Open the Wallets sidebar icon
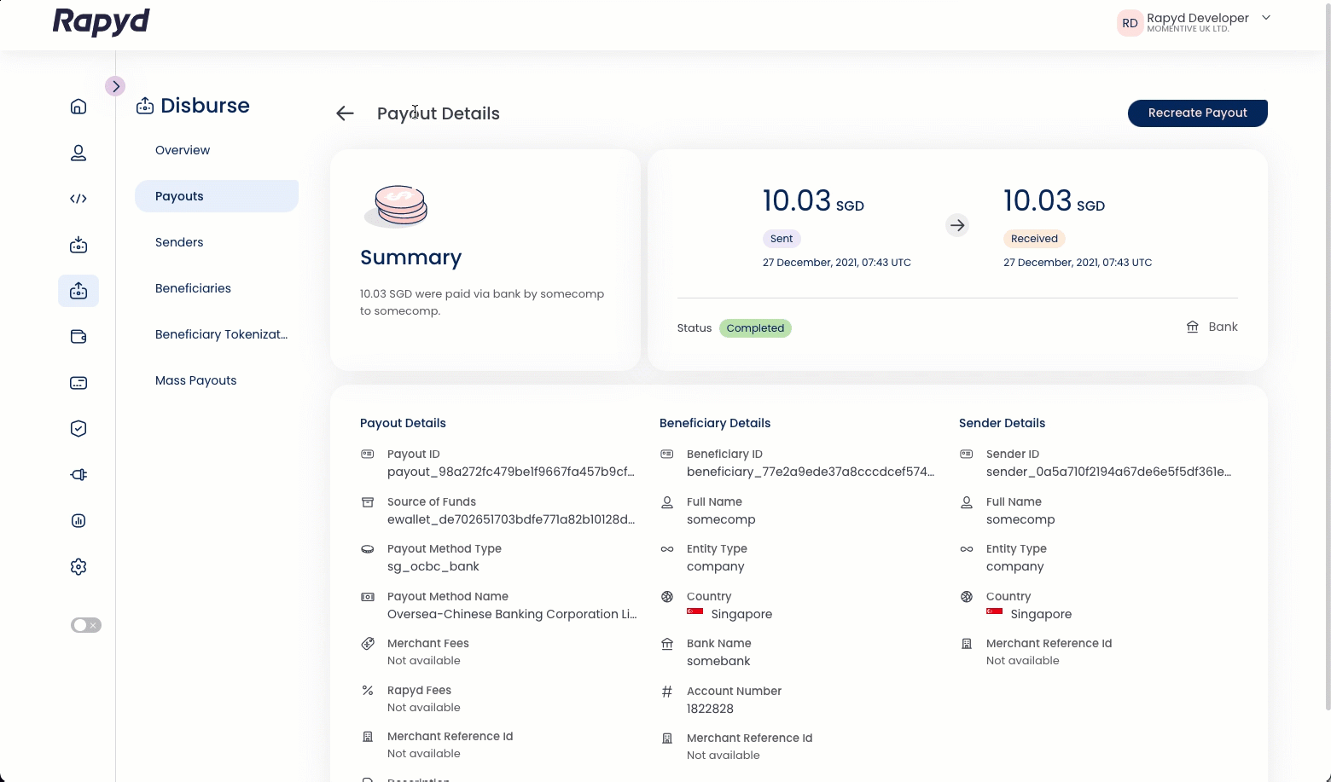This screenshot has height=782, width=1331. 78,337
